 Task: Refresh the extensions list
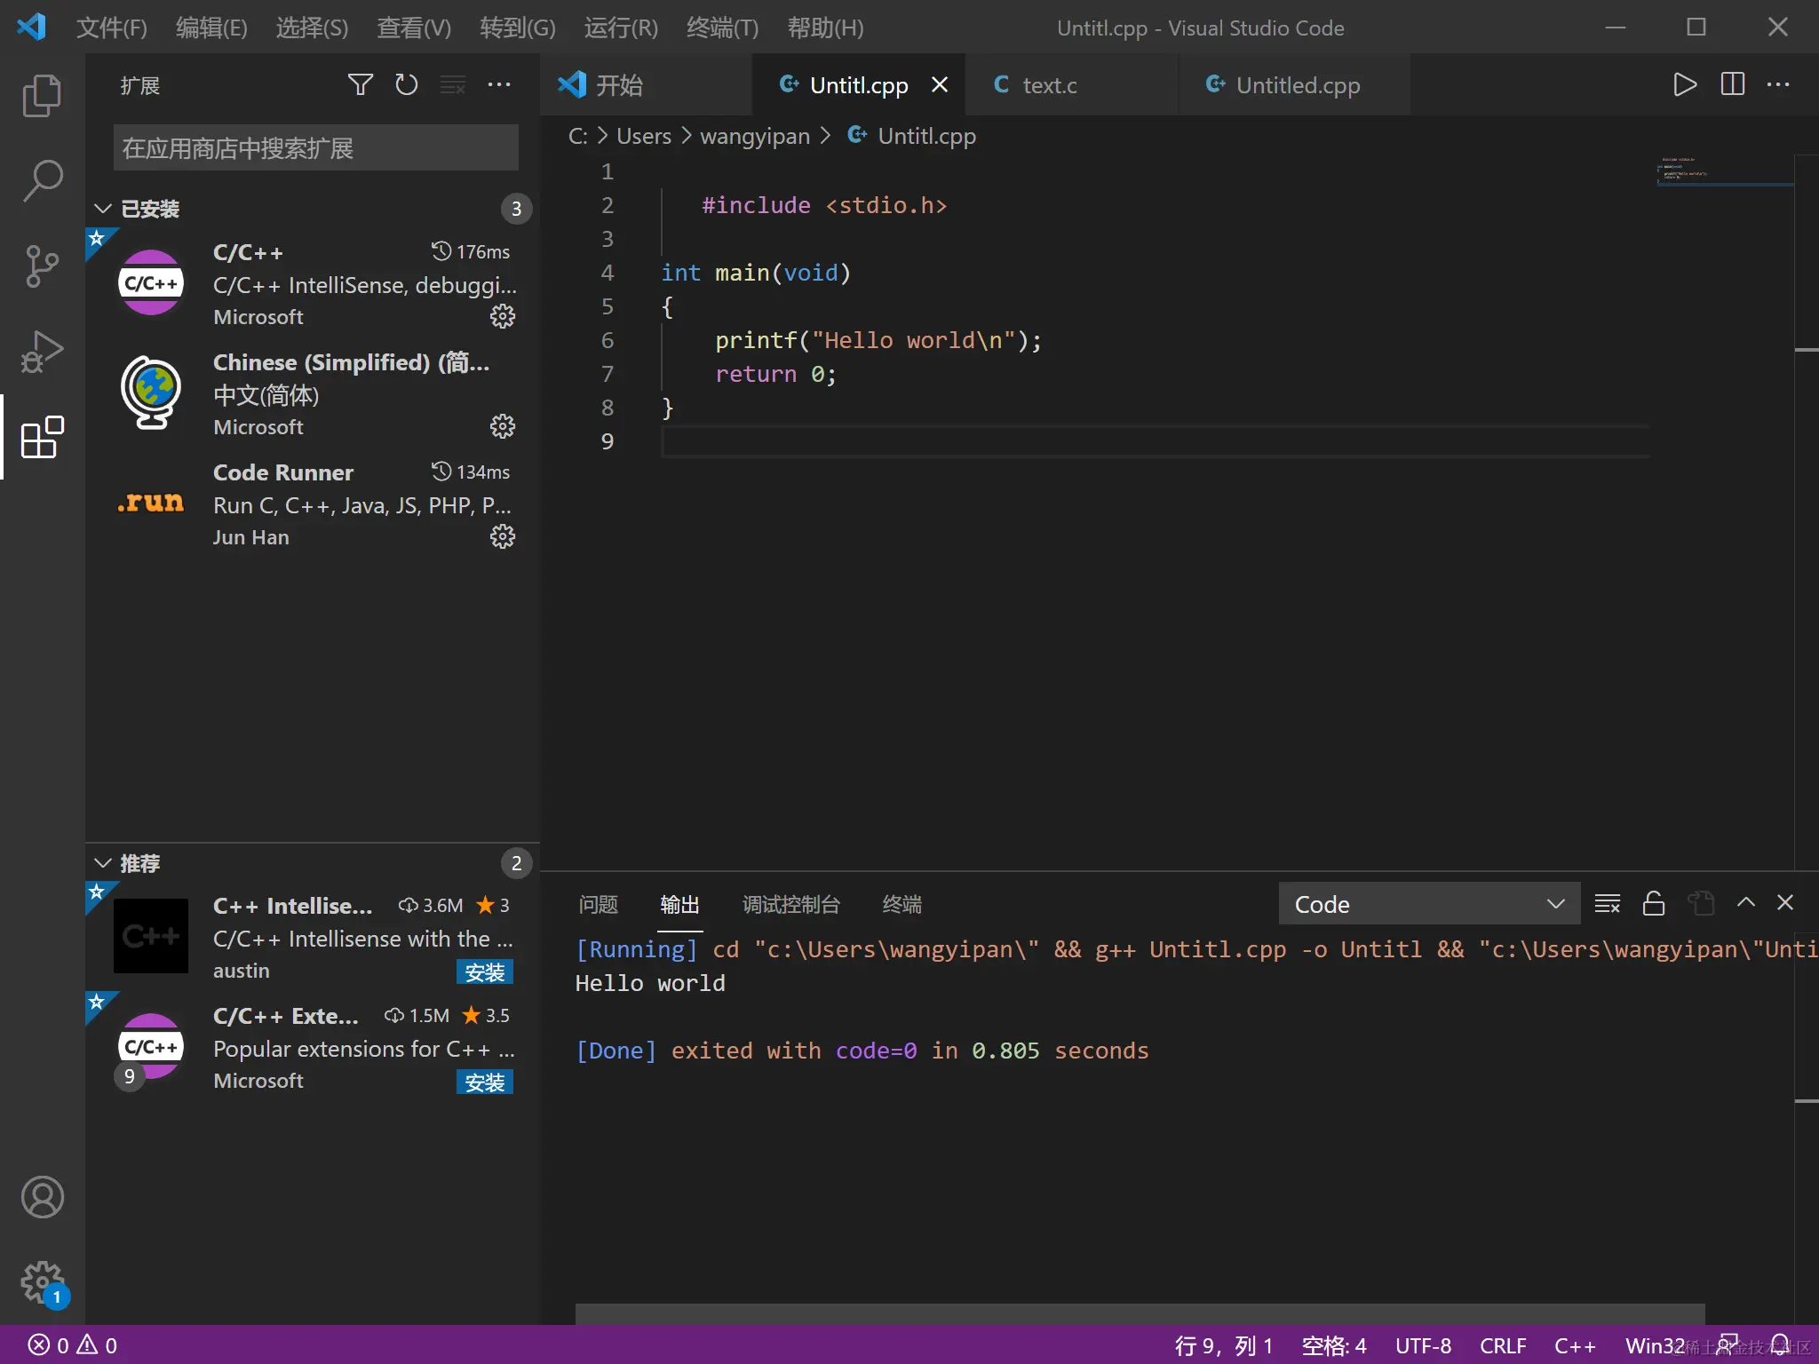[407, 85]
